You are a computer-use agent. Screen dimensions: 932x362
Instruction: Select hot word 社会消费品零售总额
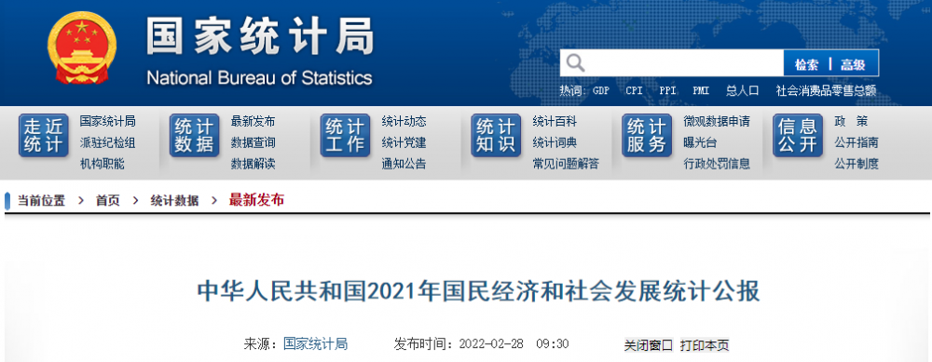(x=826, y=91)
